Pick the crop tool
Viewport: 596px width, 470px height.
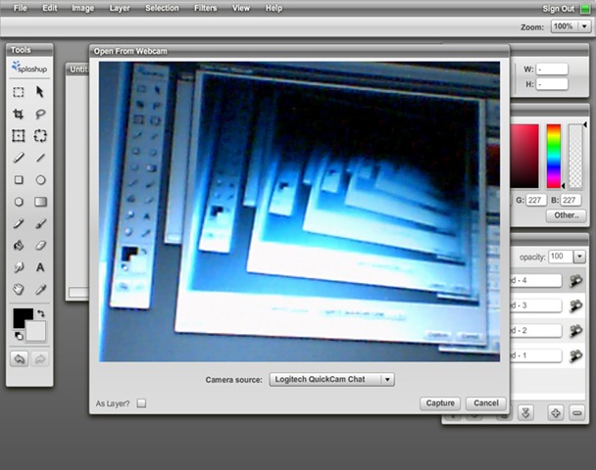[19, 114]
